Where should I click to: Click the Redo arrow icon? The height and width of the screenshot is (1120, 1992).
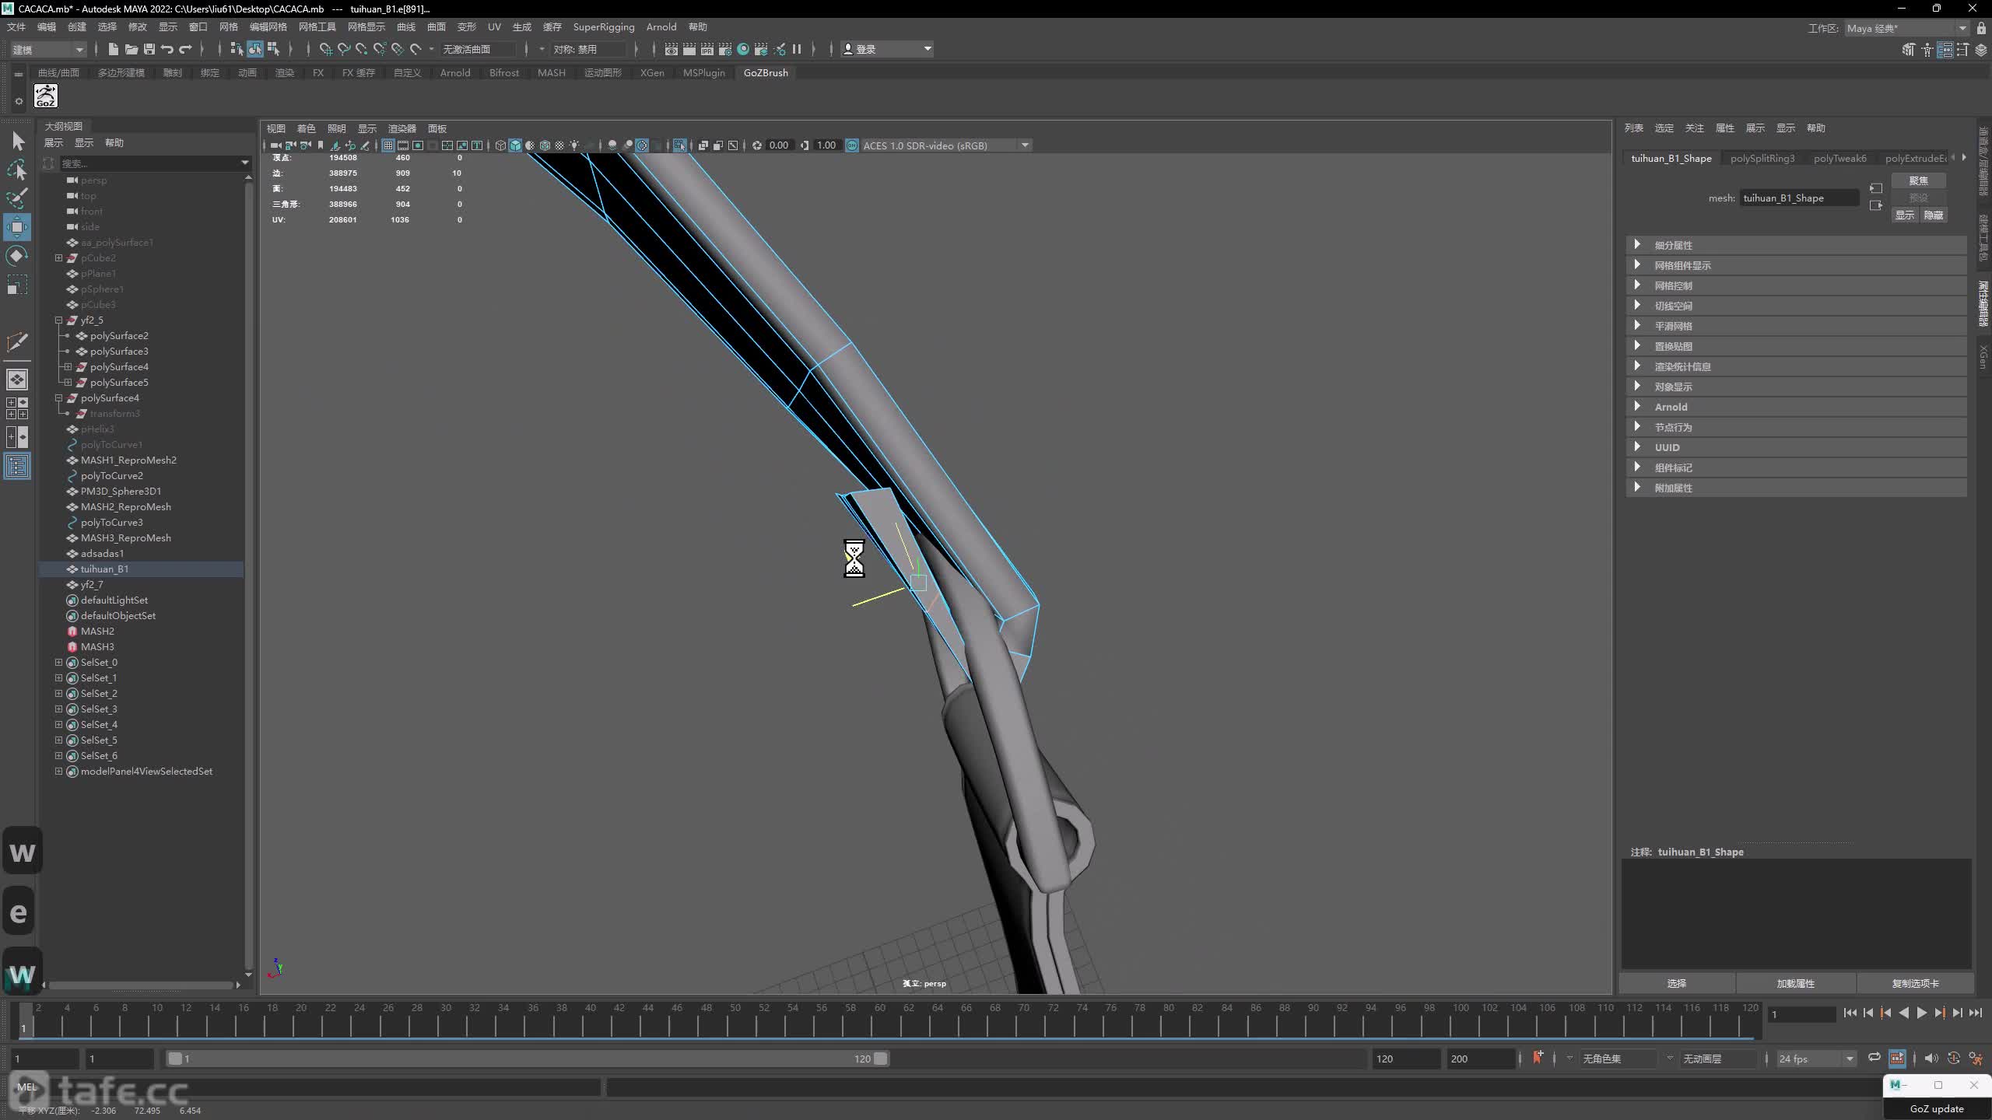185,49
